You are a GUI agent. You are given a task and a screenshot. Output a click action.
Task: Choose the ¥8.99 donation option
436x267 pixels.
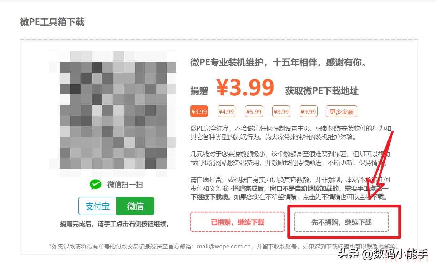click(x=281, y=111)
